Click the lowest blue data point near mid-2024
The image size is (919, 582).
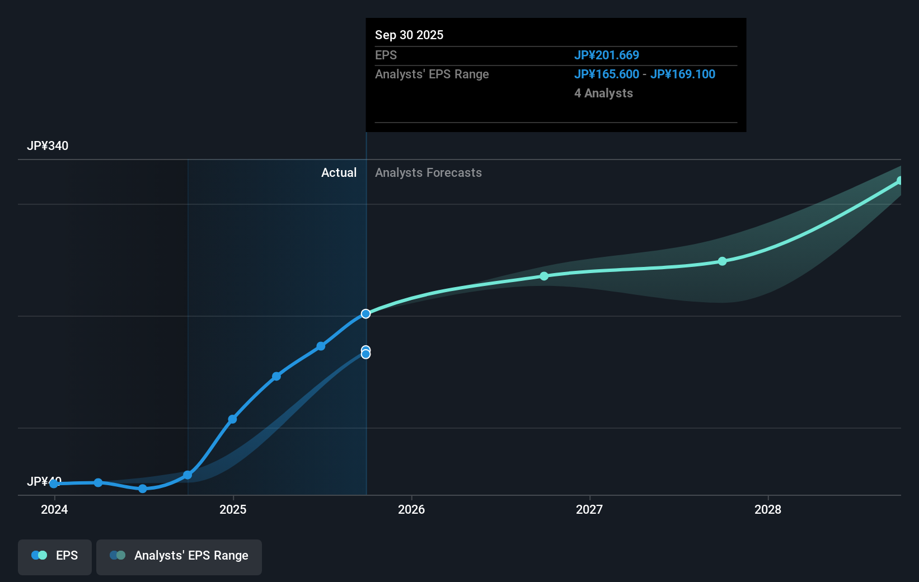143,489
